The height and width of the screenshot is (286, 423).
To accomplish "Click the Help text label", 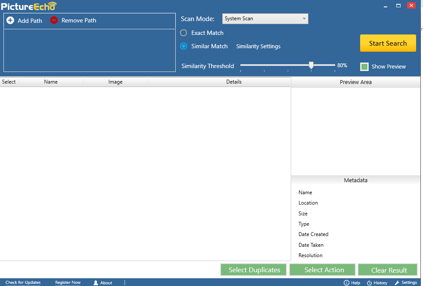I will (355, 283).
